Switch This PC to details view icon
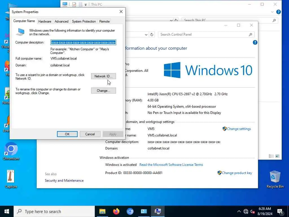 (271, 156)
